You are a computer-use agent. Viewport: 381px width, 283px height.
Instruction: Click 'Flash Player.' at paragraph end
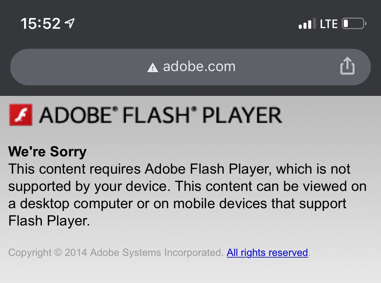point(49,221)
